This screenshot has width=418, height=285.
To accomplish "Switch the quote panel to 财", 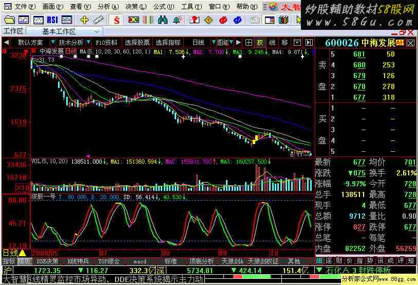I will (x=339, y=260).
